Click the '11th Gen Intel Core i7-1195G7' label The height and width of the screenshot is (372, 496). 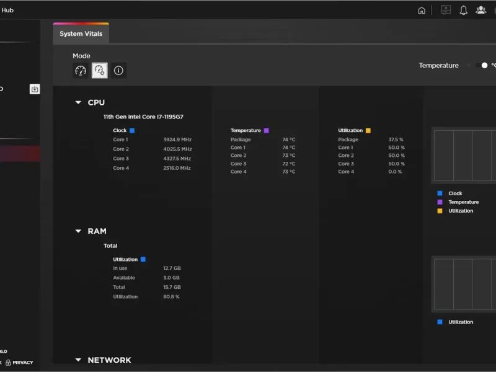(x=143, y=117)
